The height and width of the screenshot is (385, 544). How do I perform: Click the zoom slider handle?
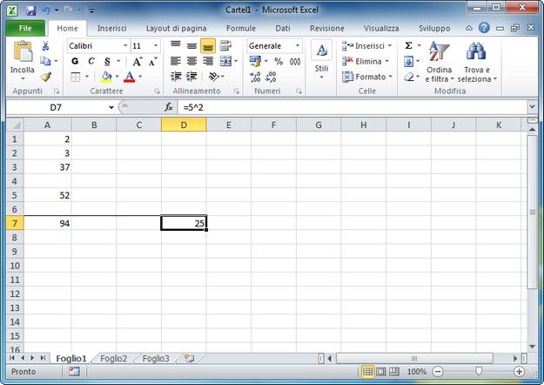coord(479,371)
